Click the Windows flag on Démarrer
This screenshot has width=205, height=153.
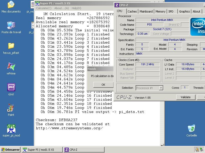pos(3,150)
